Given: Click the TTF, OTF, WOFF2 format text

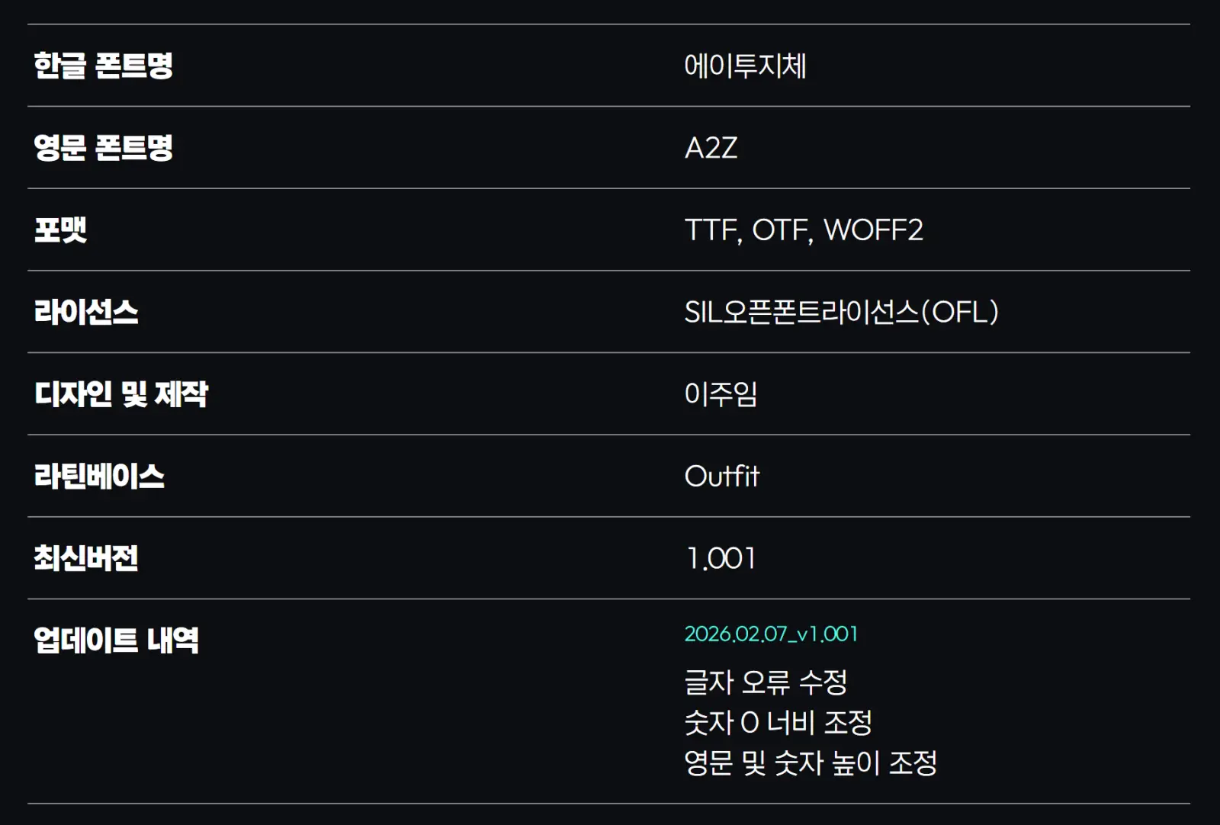Looking at the screenshot, I should coord(803,230).
